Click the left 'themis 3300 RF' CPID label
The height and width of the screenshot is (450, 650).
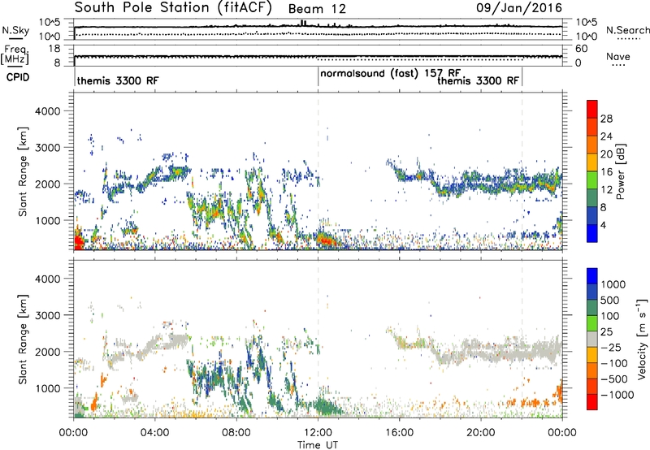click(118, 80)
